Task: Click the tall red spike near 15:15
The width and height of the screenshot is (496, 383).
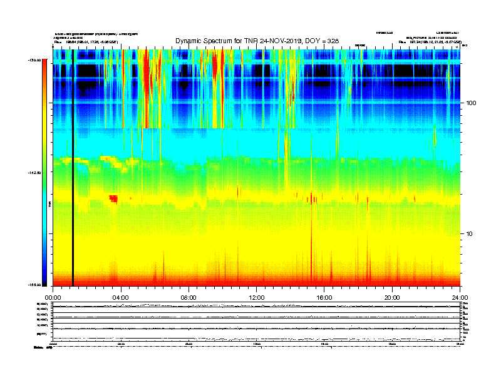Action: (311, 237)
